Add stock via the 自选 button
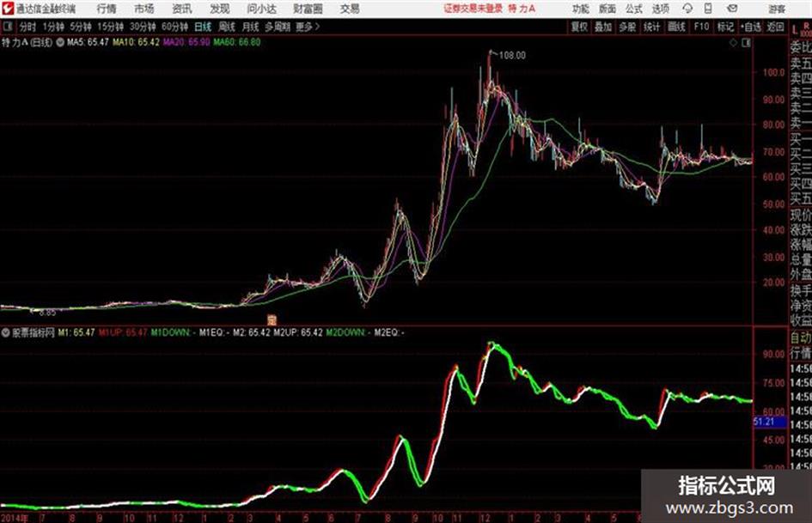 click(750, 27)
